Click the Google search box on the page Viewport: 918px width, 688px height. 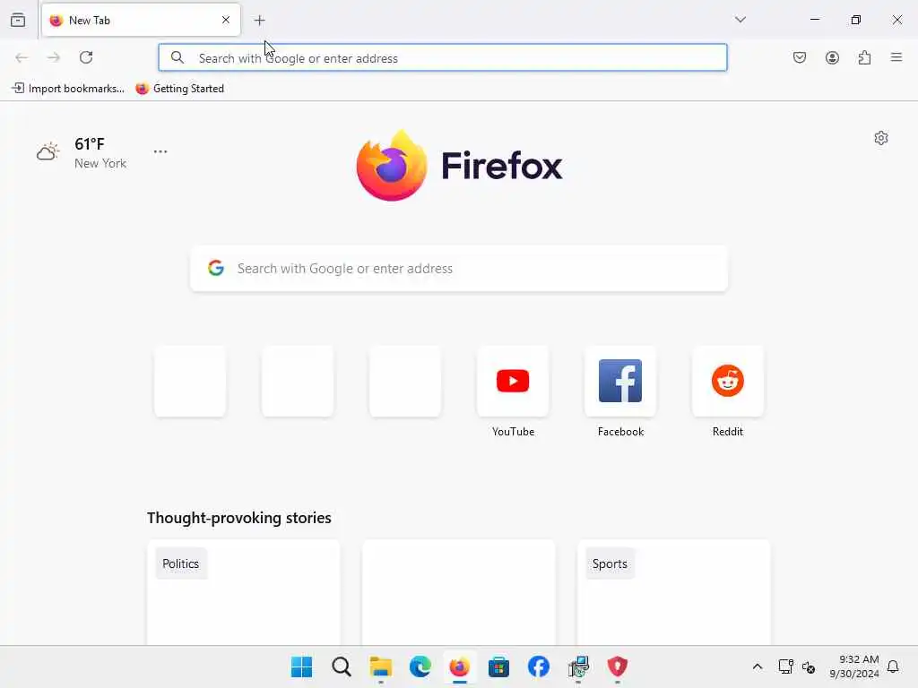click(x=459, y=269)
